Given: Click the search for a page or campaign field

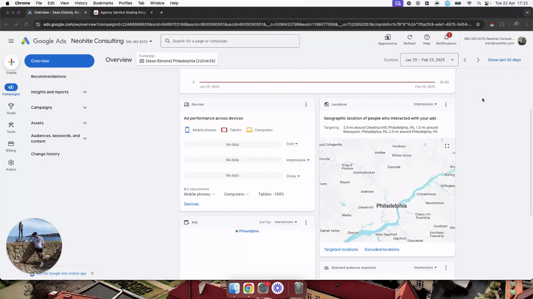Looking at the screenshot, I should (230, 40).
